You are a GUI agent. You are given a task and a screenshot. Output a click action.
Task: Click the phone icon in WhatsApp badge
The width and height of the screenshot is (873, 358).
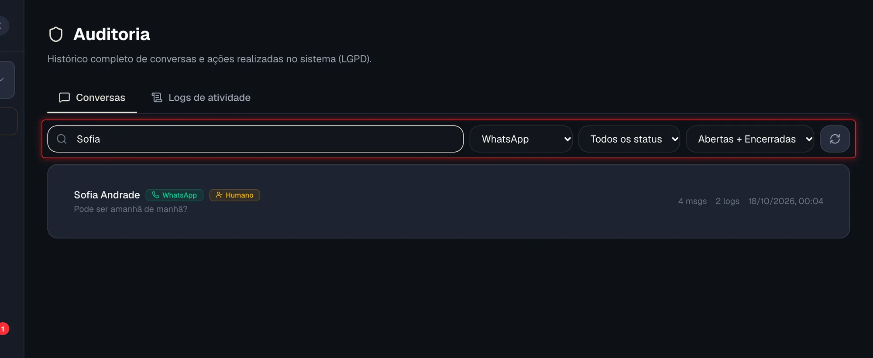(x=155, y=195)
